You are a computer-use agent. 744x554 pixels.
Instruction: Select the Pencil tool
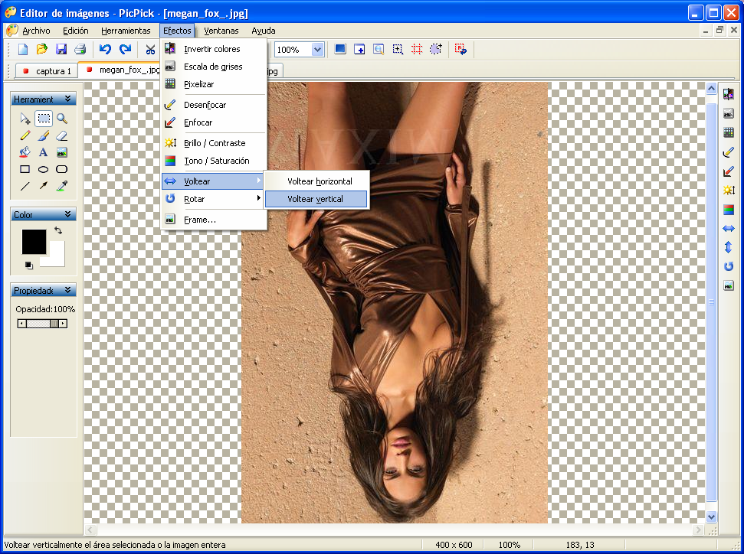coord(25,136)
